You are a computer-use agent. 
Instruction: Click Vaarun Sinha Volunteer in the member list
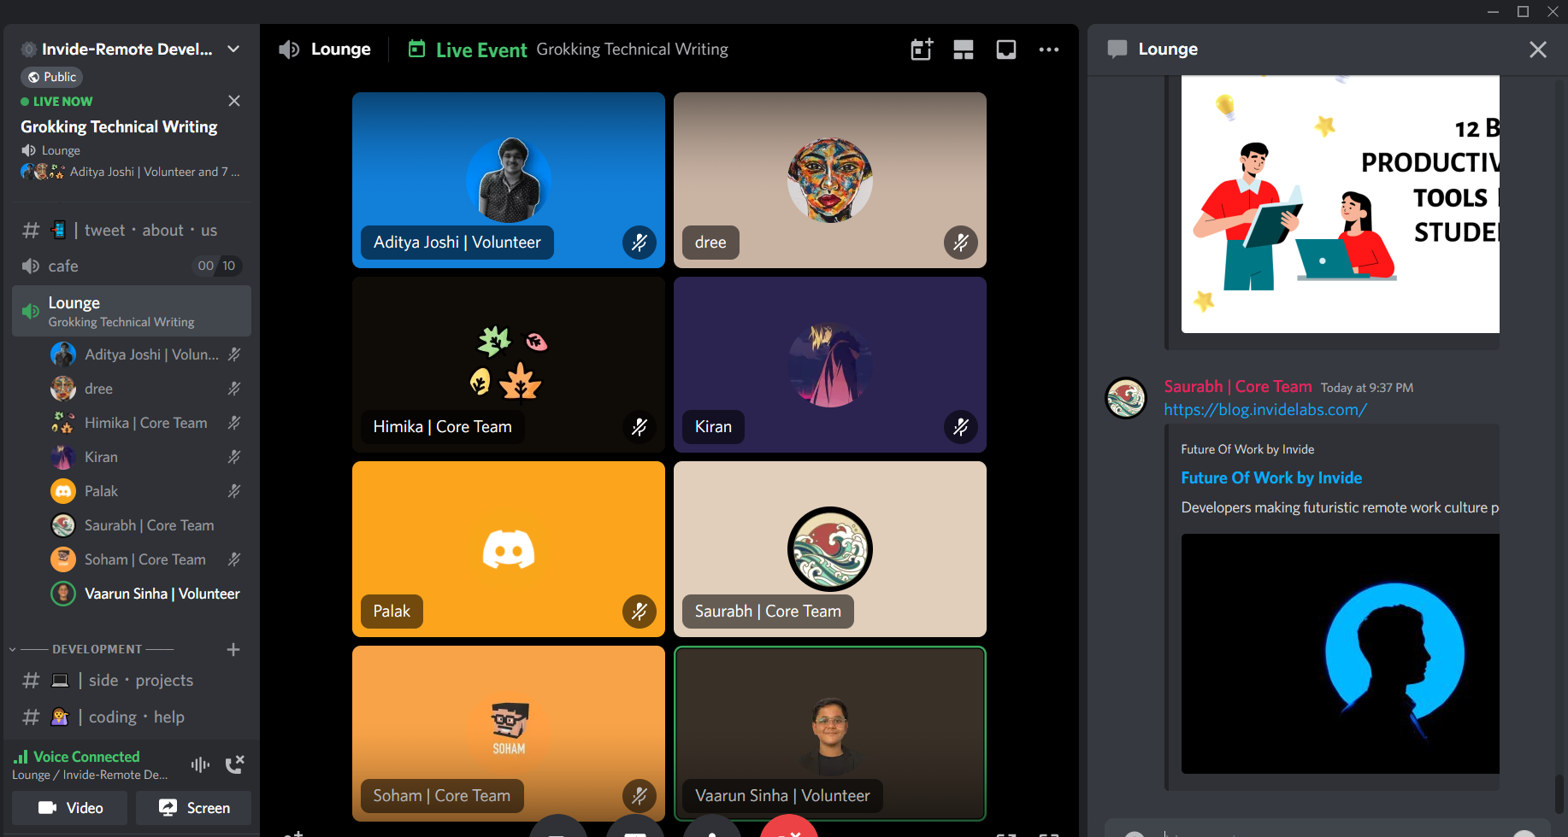tap(145, 594)
